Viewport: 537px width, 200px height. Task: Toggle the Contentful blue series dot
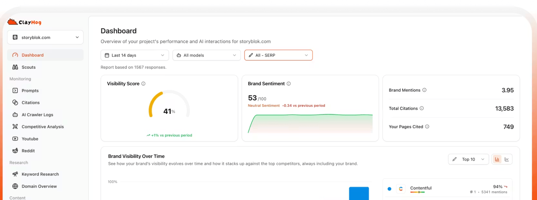point(389,189)
